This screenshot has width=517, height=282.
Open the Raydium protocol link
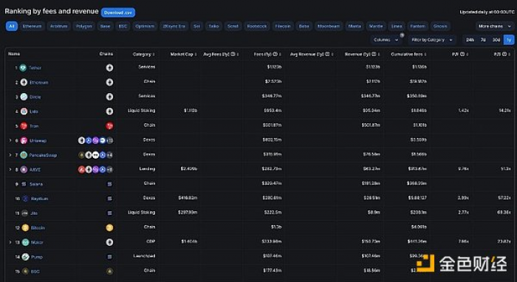click(40, 199)
